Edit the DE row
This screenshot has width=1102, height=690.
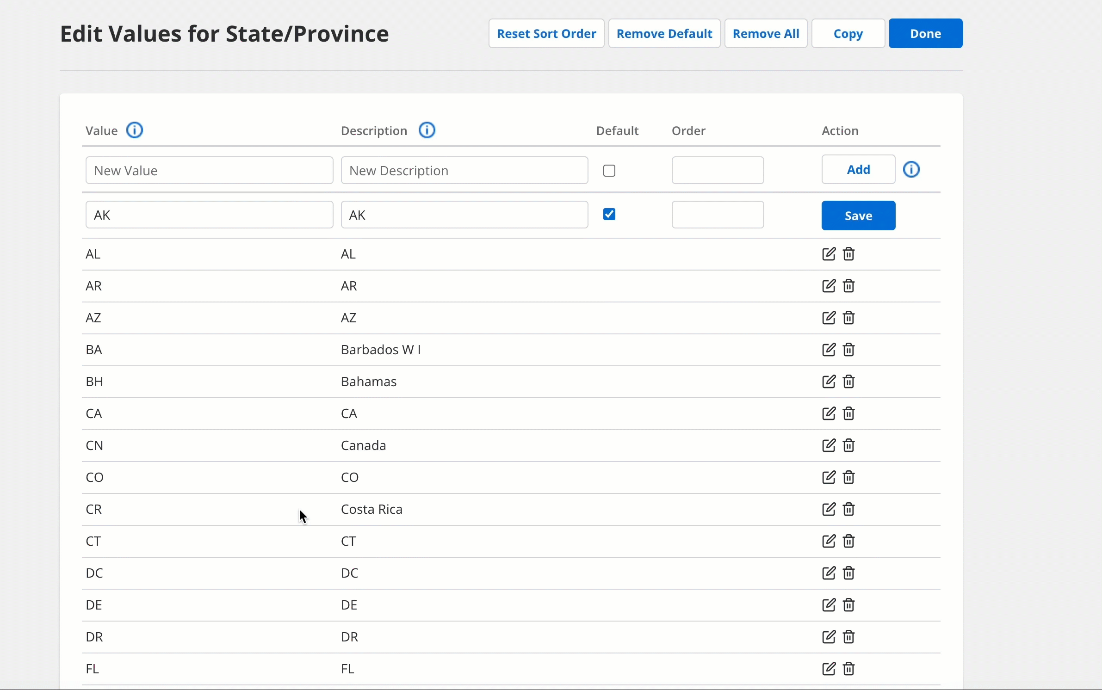[x=829, y=605]
